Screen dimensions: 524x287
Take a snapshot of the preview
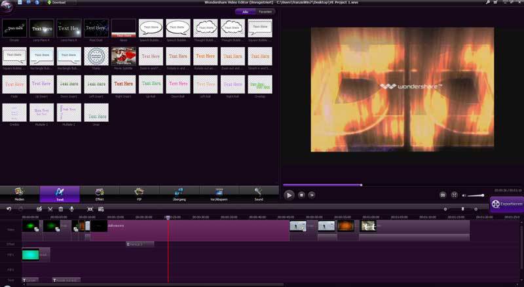click(443, 195)
